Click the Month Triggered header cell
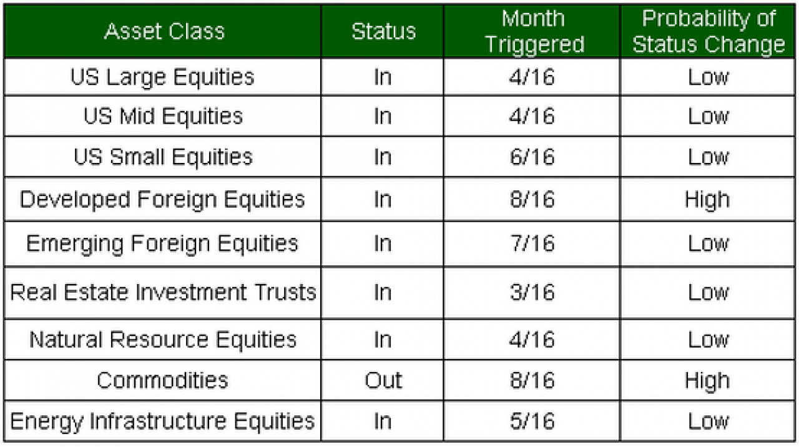Viewport: 799px width, 447px height. click(532, 32)
